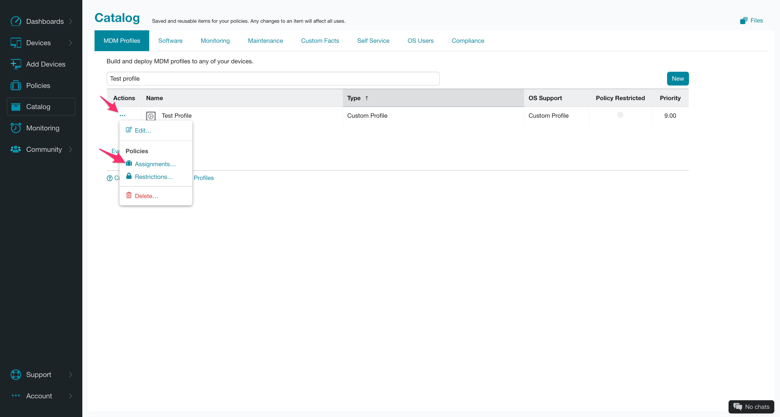Viewport: 780px width, 417px height.
Task: Select the Restrictions option from context menu
Action: point(153,176)
